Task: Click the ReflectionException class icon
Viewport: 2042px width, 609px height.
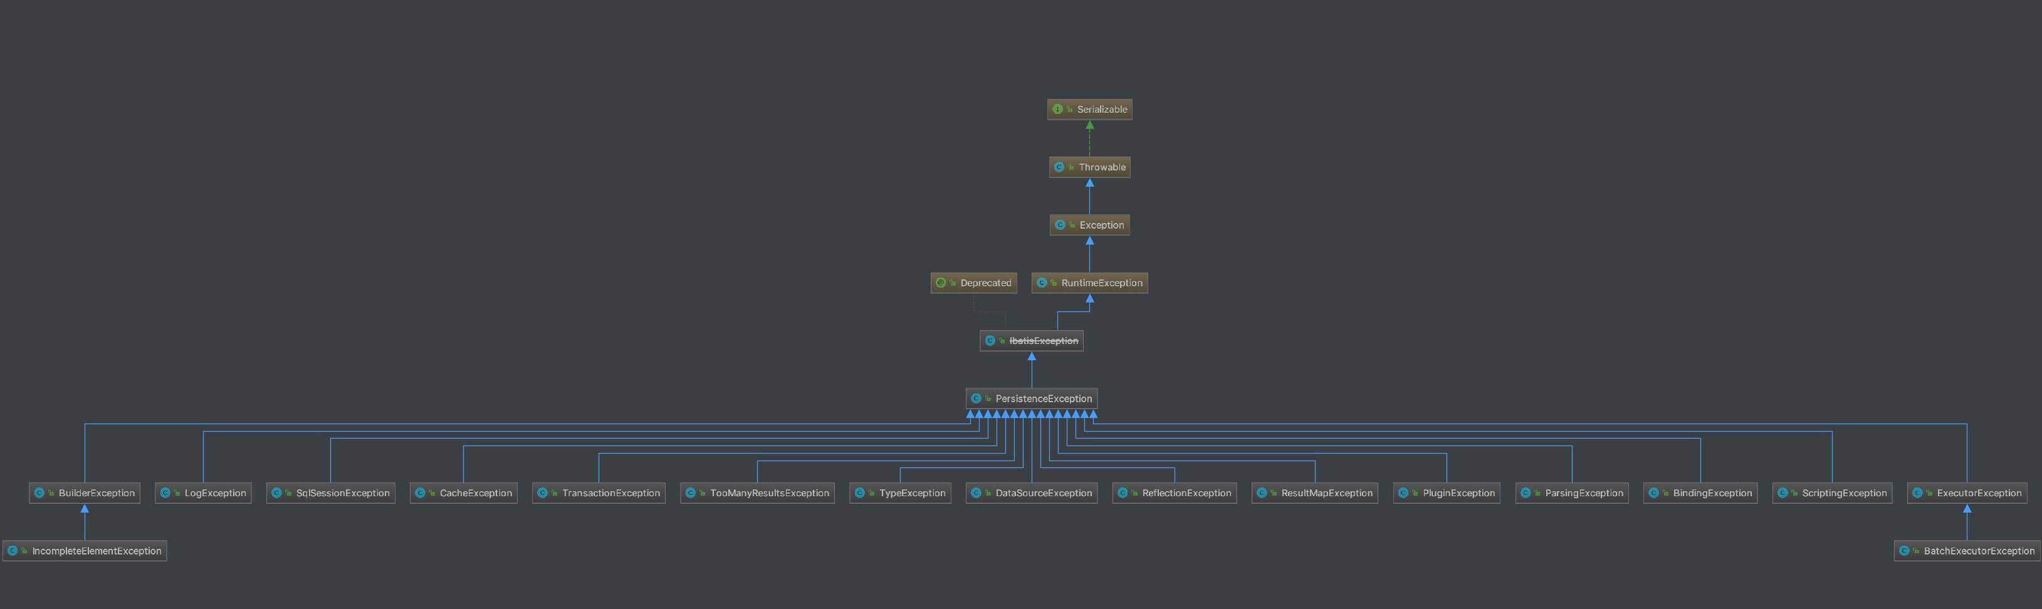Action: [x=1123, y=492]
